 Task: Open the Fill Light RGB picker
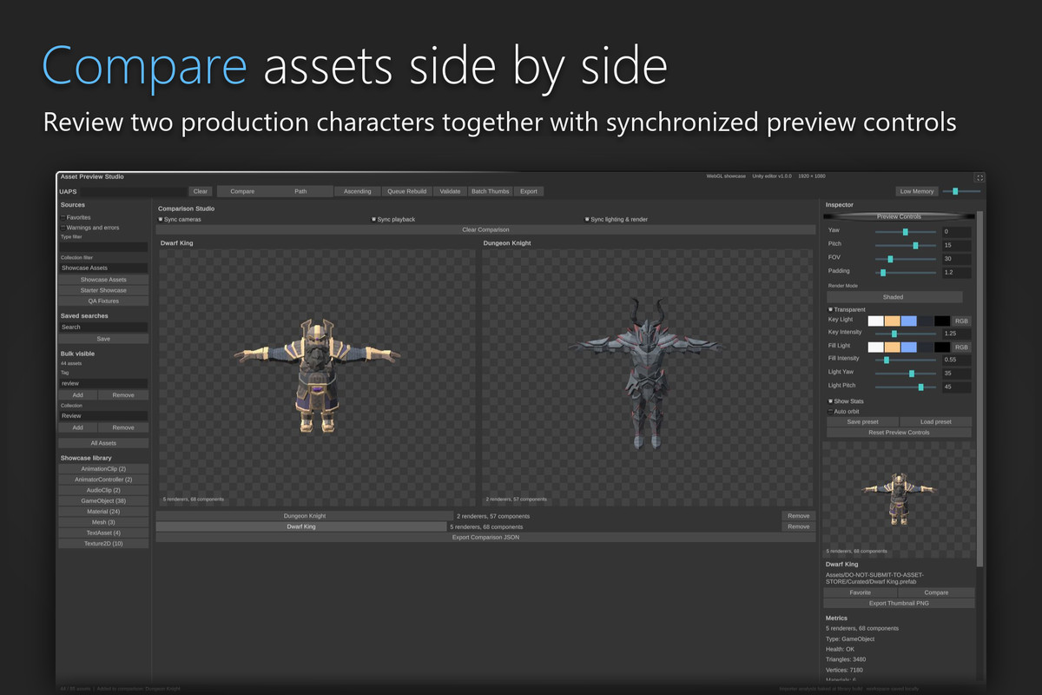(961, 347)
